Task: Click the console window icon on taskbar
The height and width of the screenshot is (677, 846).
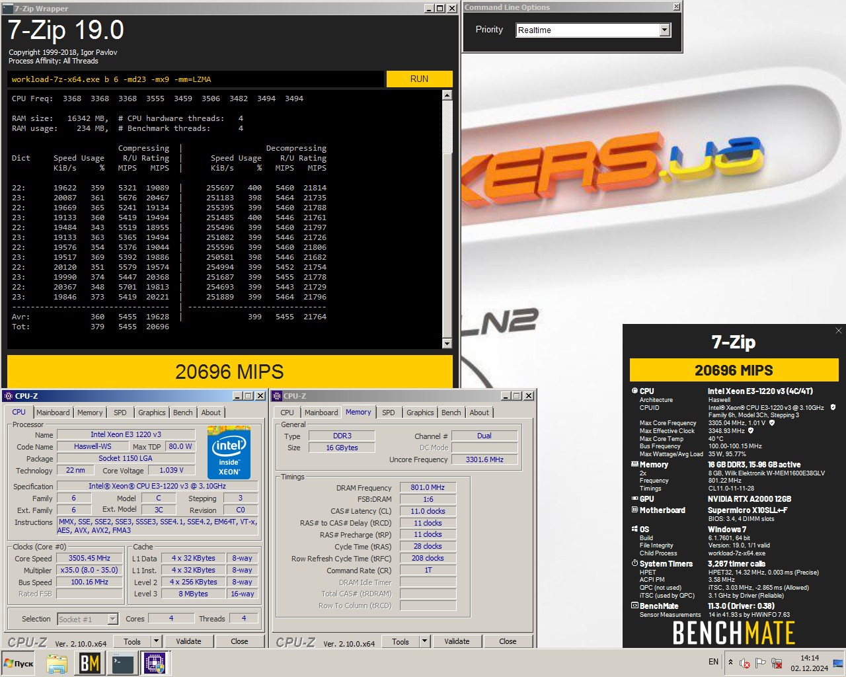Action: click(123, 663)
